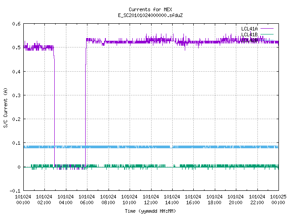Click the y-axis tick value 0.6

pos(16,24)
